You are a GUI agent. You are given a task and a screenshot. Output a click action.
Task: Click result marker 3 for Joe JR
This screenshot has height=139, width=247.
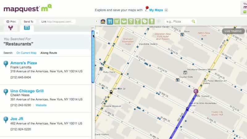[x=6, y=120]
